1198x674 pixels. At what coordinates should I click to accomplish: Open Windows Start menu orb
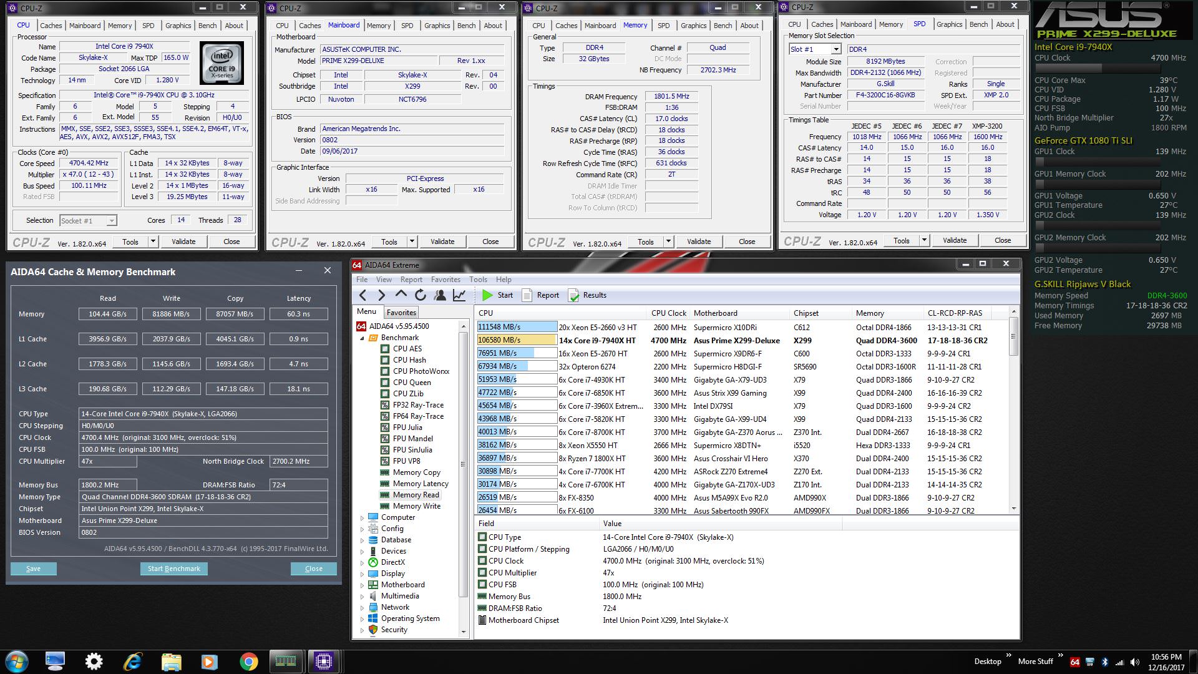17,661
